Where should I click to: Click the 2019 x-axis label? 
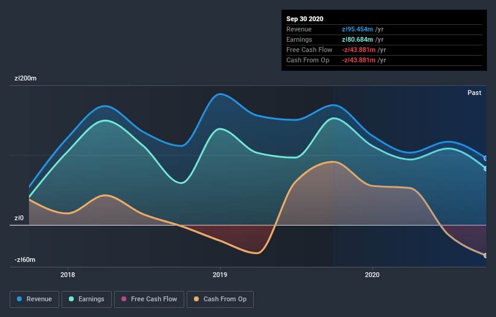click(x=220, y=275)
